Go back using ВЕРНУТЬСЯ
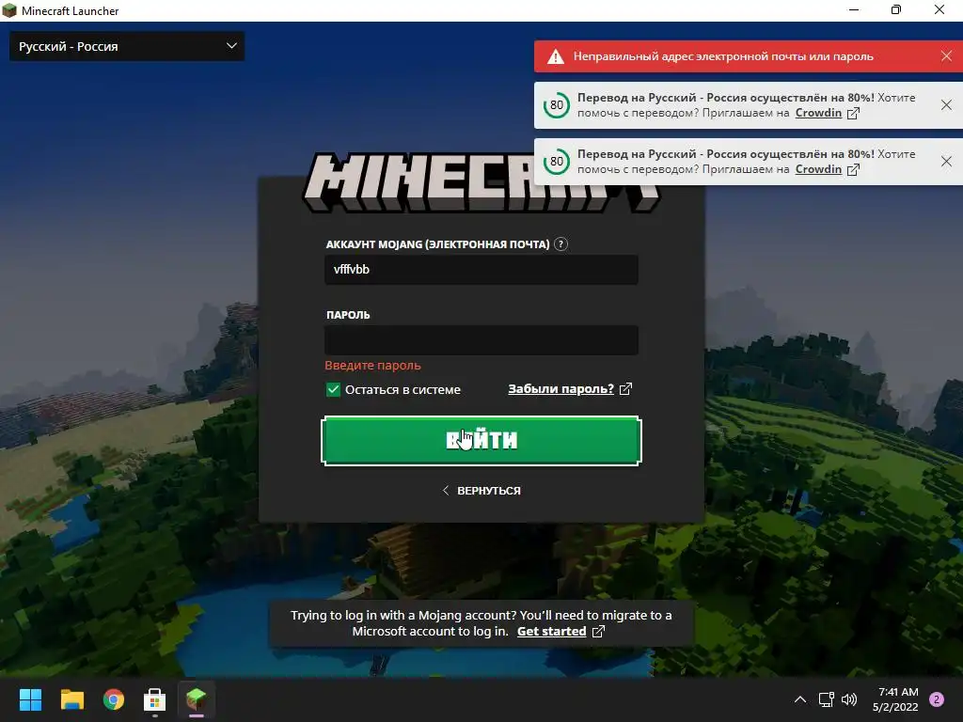This screenshot has height=722, width=963. pyautogui.click(x=481, y=491)
